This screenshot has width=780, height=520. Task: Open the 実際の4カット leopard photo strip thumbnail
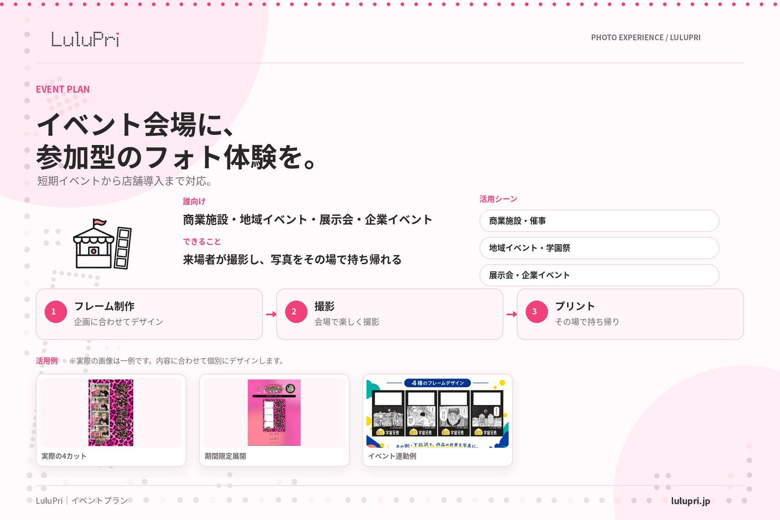111,413
